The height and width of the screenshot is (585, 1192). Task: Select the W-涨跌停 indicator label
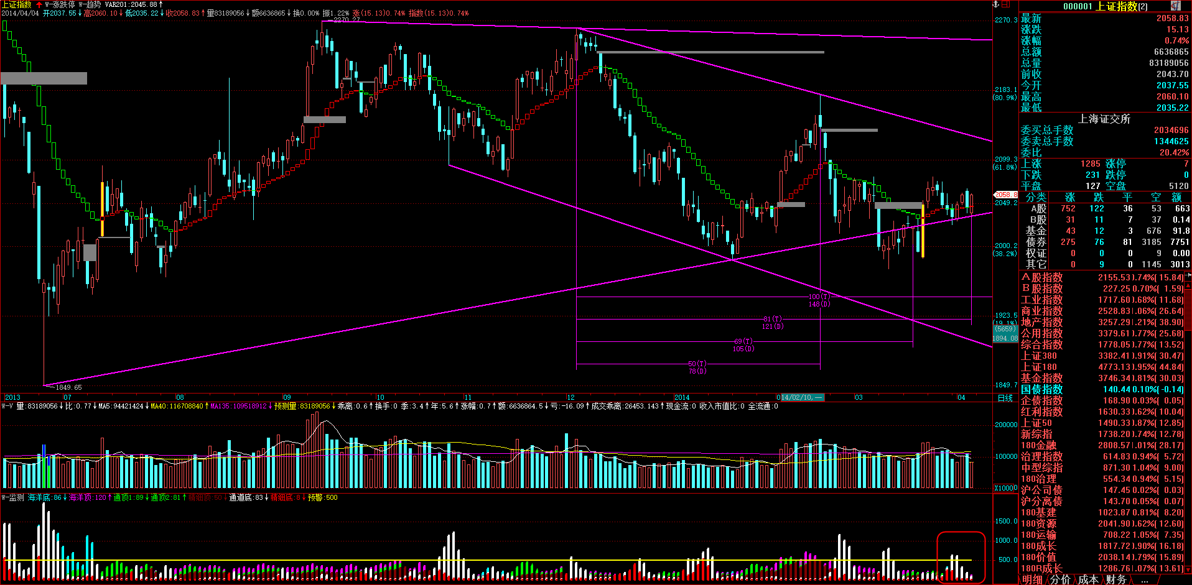60,4
